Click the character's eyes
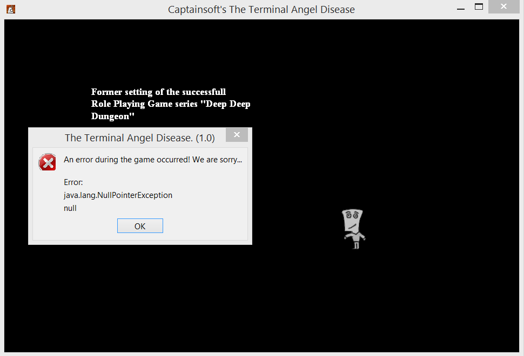 [x=352, y=216]
